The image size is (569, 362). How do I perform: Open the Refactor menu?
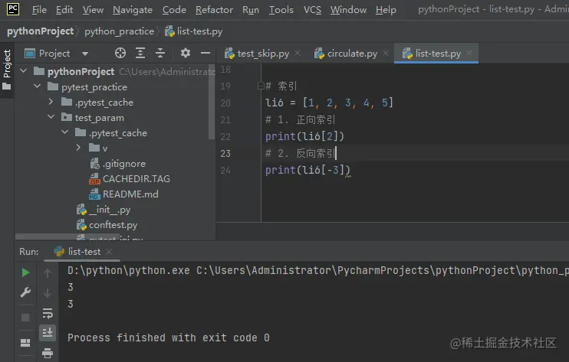coord(214,10)
